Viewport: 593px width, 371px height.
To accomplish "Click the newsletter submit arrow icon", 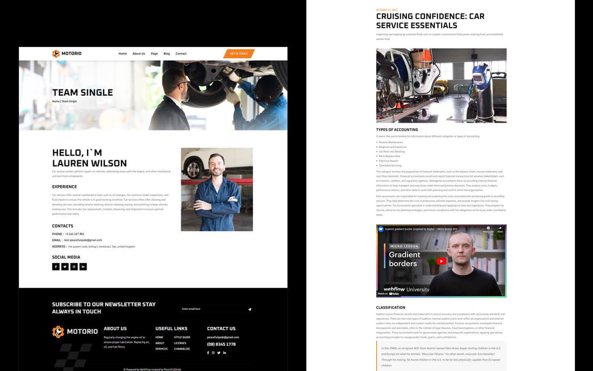I will [250, 309].
